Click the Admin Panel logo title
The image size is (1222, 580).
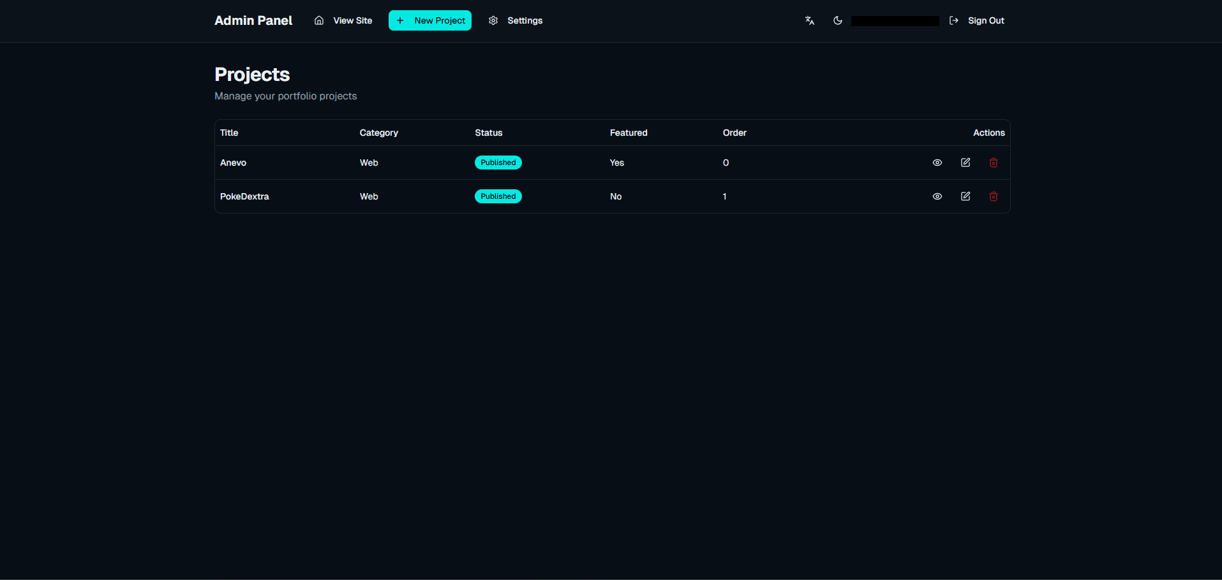point(253,20)
